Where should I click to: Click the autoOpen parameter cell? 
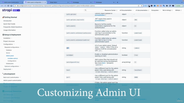(70, 55)
